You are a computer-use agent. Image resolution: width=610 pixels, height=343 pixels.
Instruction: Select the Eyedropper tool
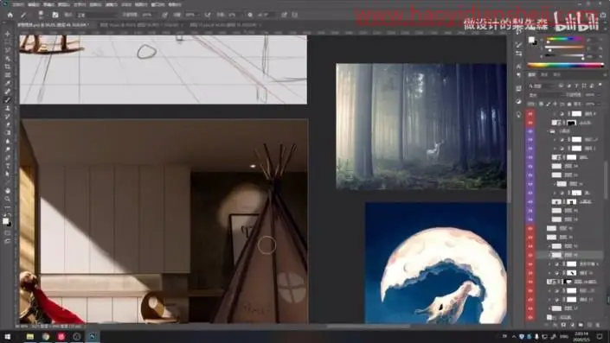pyautogui.click(x=8, y=83)
